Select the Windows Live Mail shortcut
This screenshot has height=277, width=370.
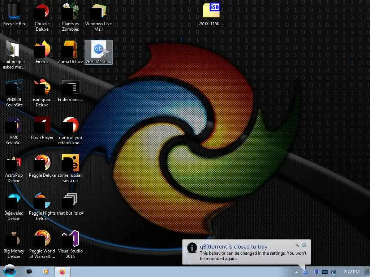[x=98, y=17]
